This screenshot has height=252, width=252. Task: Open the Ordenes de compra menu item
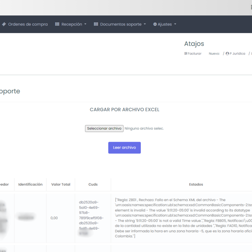click(x=28, y=24)
